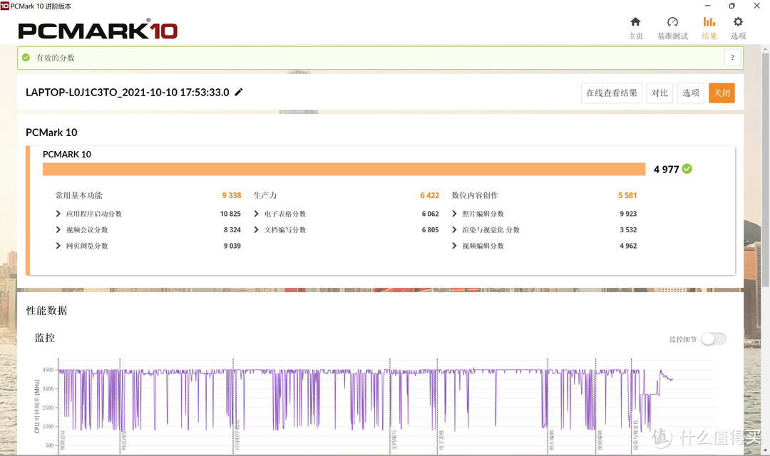Click the orange 关闭 button
The height and width of the screenshot is (456, 770).
pos(722,93)
